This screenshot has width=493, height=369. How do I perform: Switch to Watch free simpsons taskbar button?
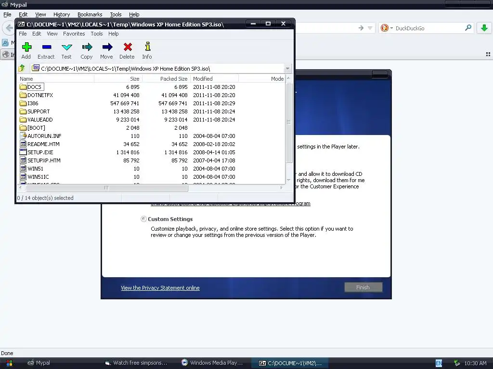[x=136, y=363]
